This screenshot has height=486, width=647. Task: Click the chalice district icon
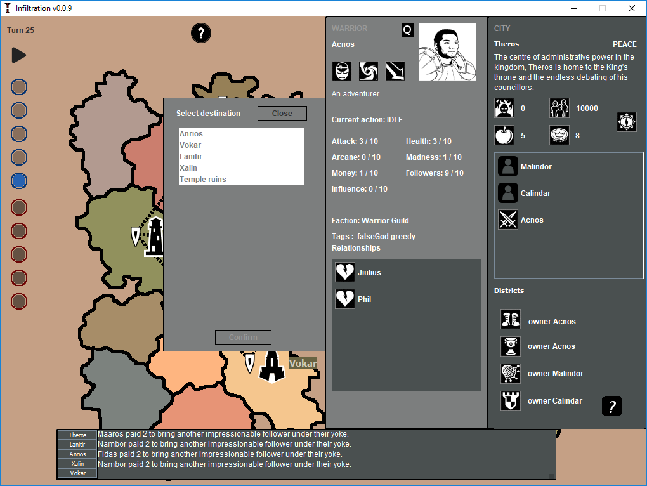point(511,346)
